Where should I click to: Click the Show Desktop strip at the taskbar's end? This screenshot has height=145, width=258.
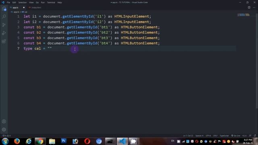click(x=256, y=141)
